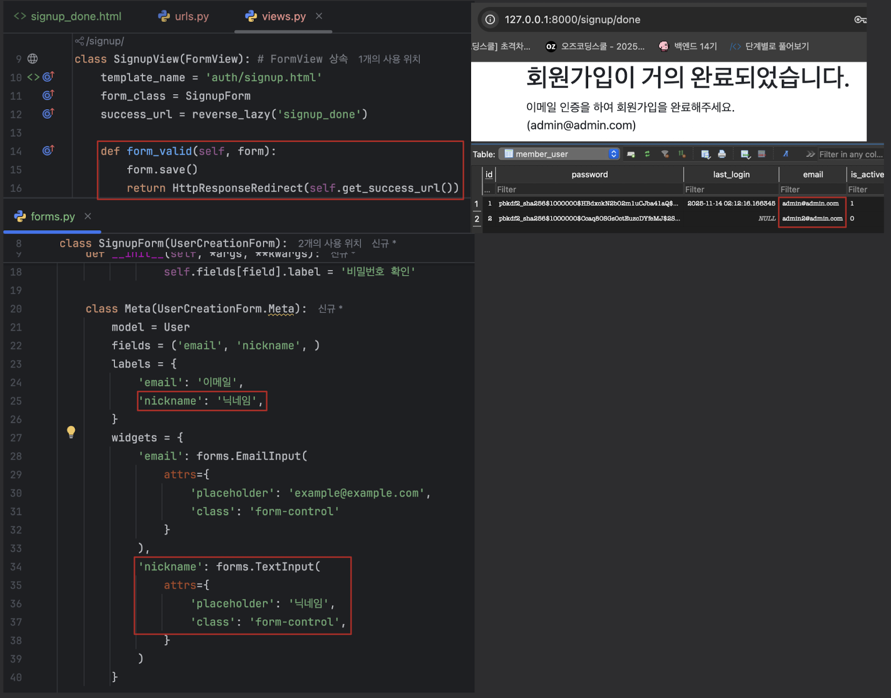Switch to the urls.py tab
The height and width of the screenshot is (698, 891).
coord(183,17)
